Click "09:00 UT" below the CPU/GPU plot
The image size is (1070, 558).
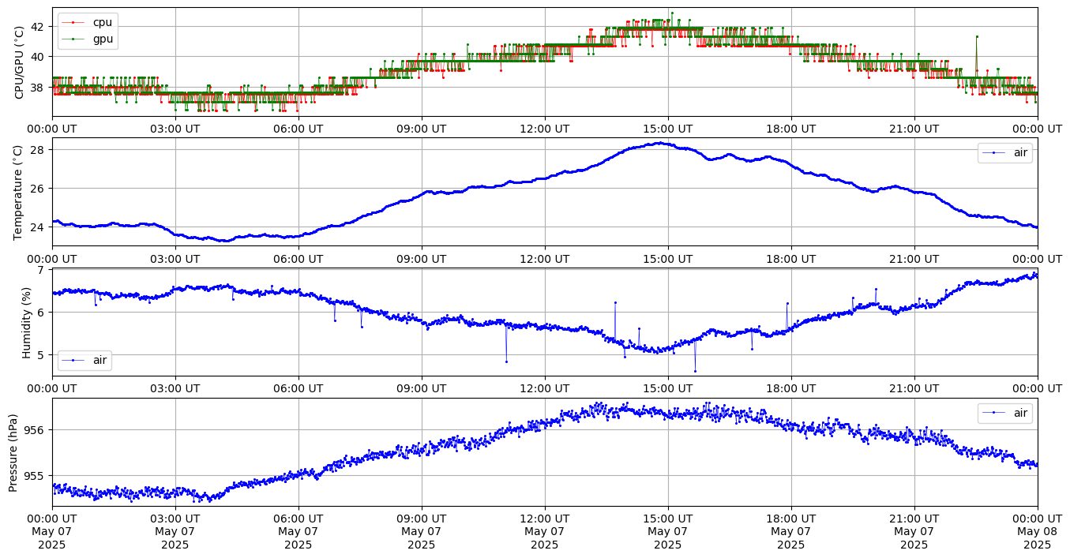click(422, 129)
